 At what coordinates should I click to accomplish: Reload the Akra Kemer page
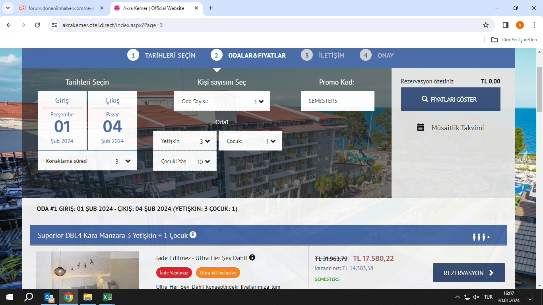(x=37, y=25)
